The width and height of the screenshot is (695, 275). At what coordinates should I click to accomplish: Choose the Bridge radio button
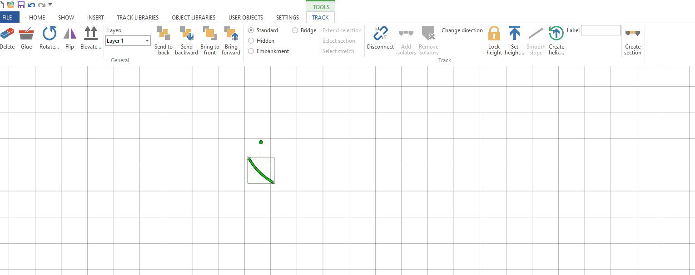coord(295,30)
